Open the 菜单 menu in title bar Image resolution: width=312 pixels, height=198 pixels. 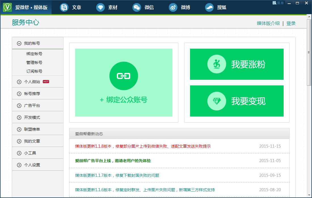pos(278,3)
